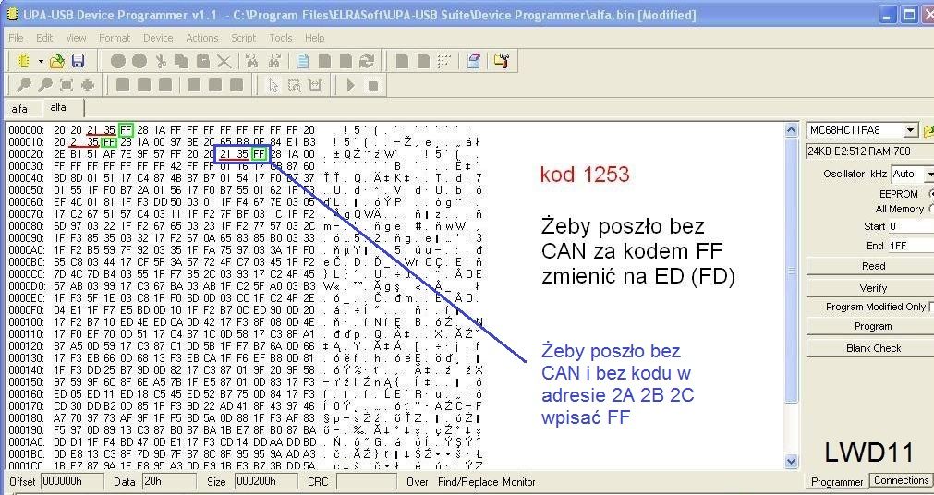Screen dimensions: 934x495
Task: Click the Verify button
Action: click(x=873, y=288)
